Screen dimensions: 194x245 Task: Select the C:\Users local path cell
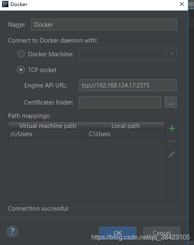pyautogui.click(x=126, y=134)
